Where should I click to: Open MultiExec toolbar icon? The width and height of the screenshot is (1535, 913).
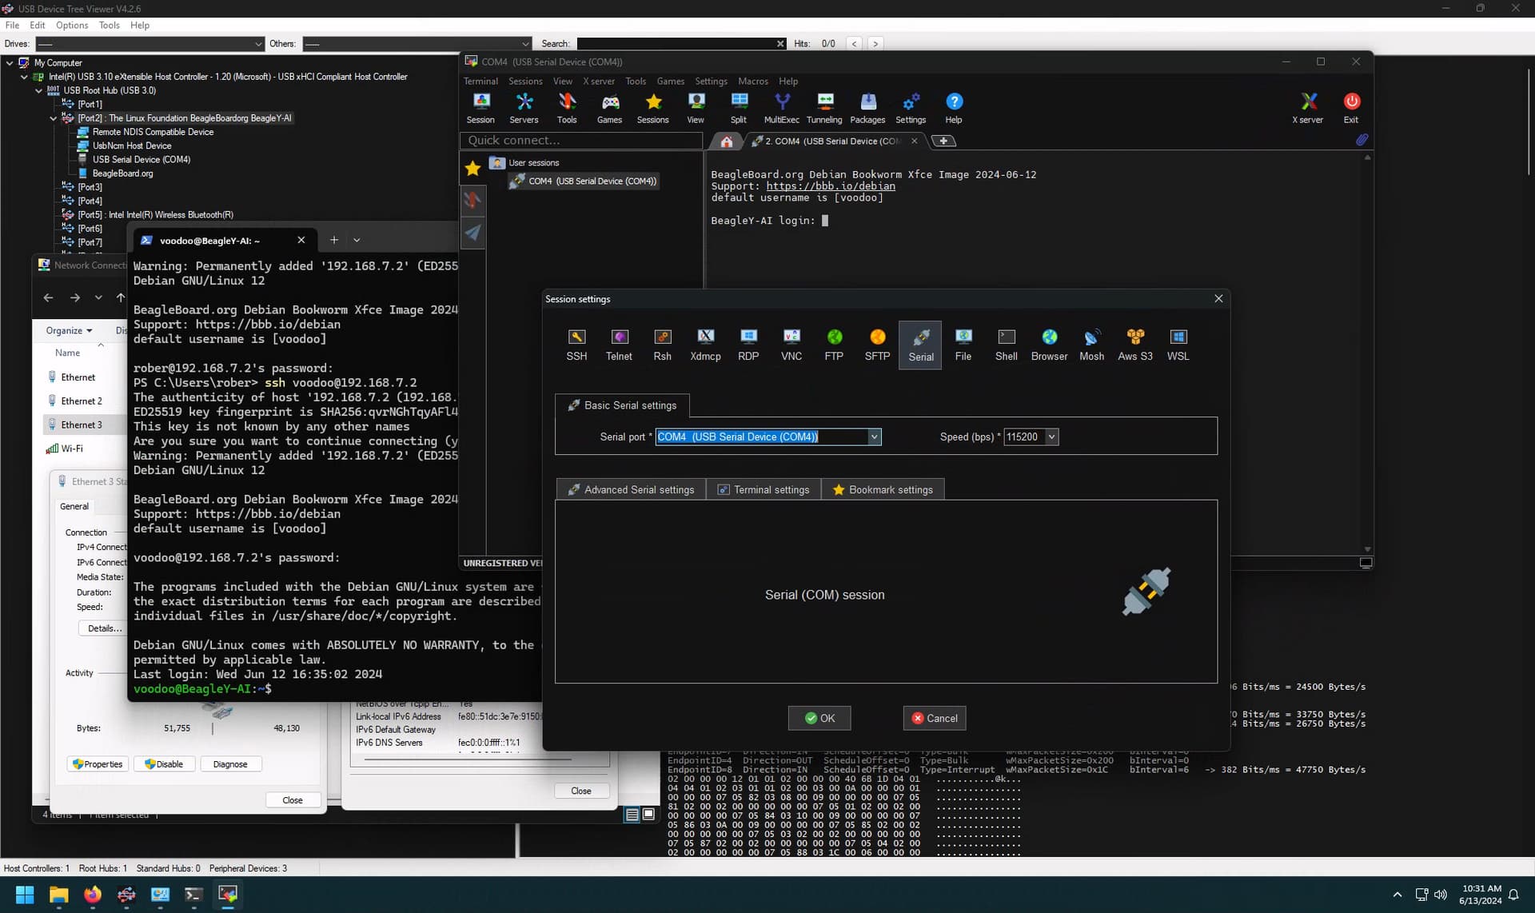[781, 108]
